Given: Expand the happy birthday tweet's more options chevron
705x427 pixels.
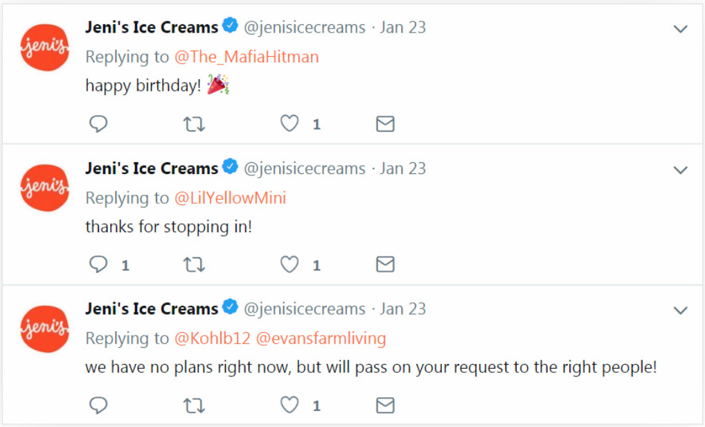Looking at the screenshot, I should [681, 29].
